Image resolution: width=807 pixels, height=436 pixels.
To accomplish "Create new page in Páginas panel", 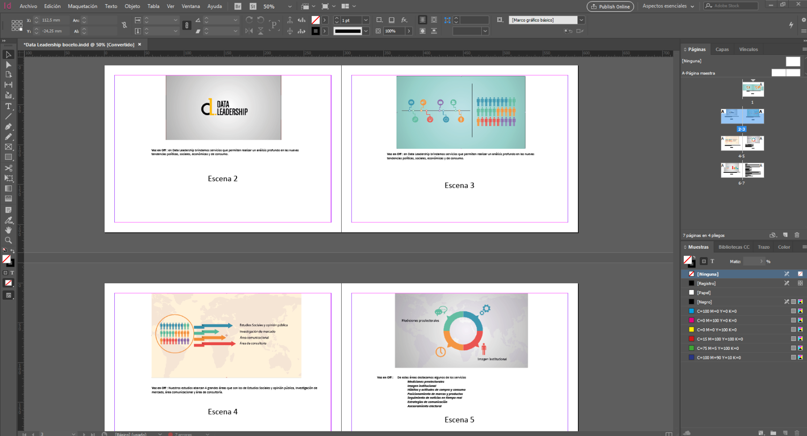I will 785,235.
